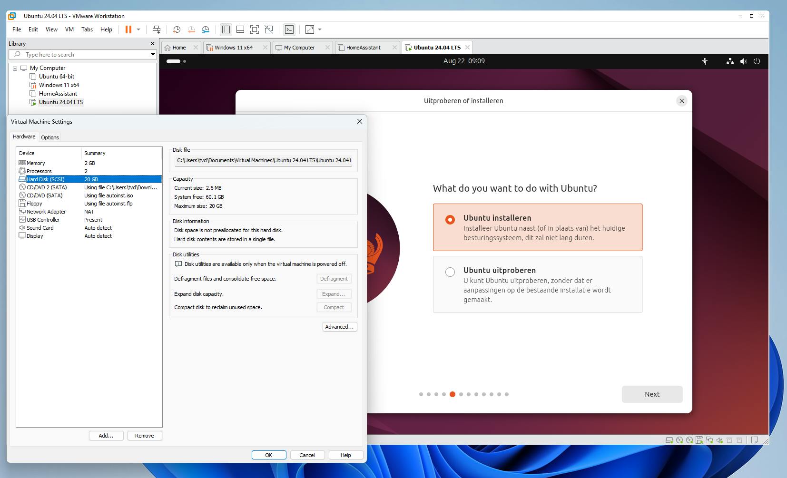Screen dimensions: 787x478
Task: Click the Remove hardware button
Action: tap(145, 436)
